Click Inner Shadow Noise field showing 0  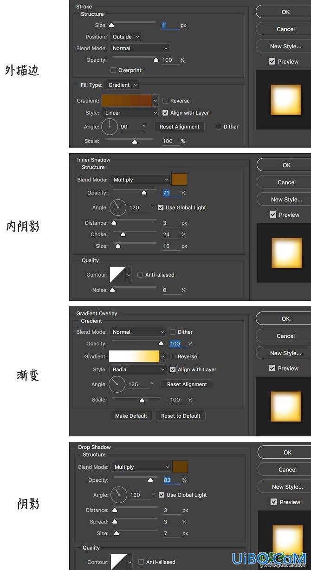(171, 290)
